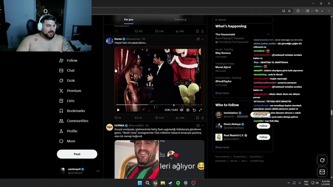Screen dimensions: 333x187
Task: Open more options on HURMA post
Action: (203, 126)
